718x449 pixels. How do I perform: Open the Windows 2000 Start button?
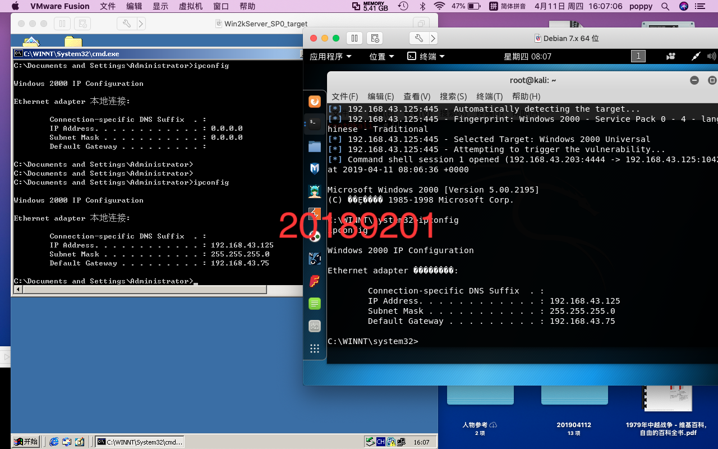(x=26, y=442)
